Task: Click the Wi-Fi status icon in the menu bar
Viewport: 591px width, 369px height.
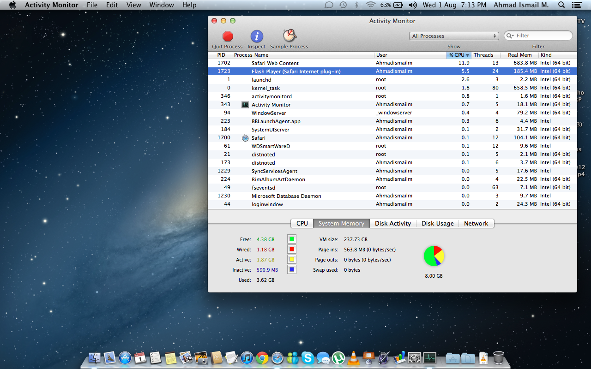Action: point(371,5)
